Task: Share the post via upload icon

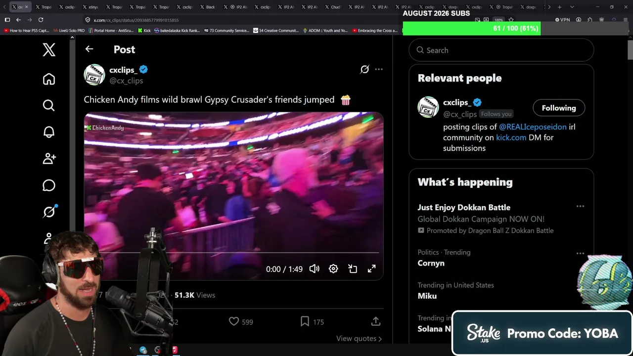Action: point(376,321)
